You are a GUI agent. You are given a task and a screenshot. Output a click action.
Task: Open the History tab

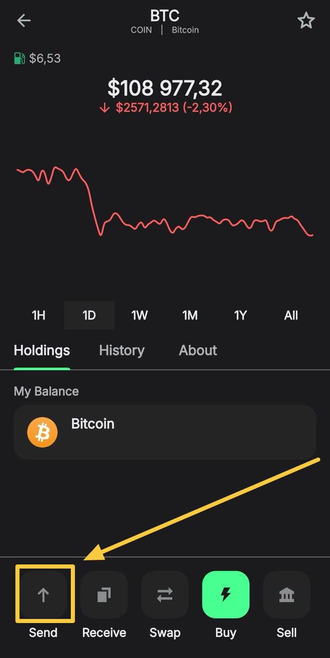(x=122, y=351)
